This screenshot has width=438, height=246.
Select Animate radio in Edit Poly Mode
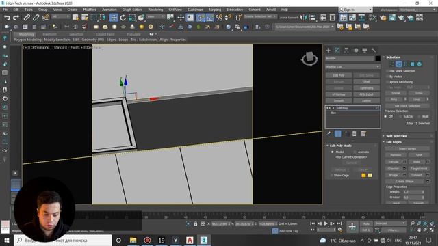tap(355, 152)
